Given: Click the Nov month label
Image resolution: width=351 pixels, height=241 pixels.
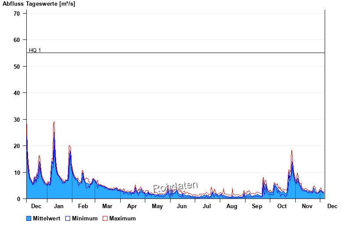Looking at the screenshot, I should 307,206.
